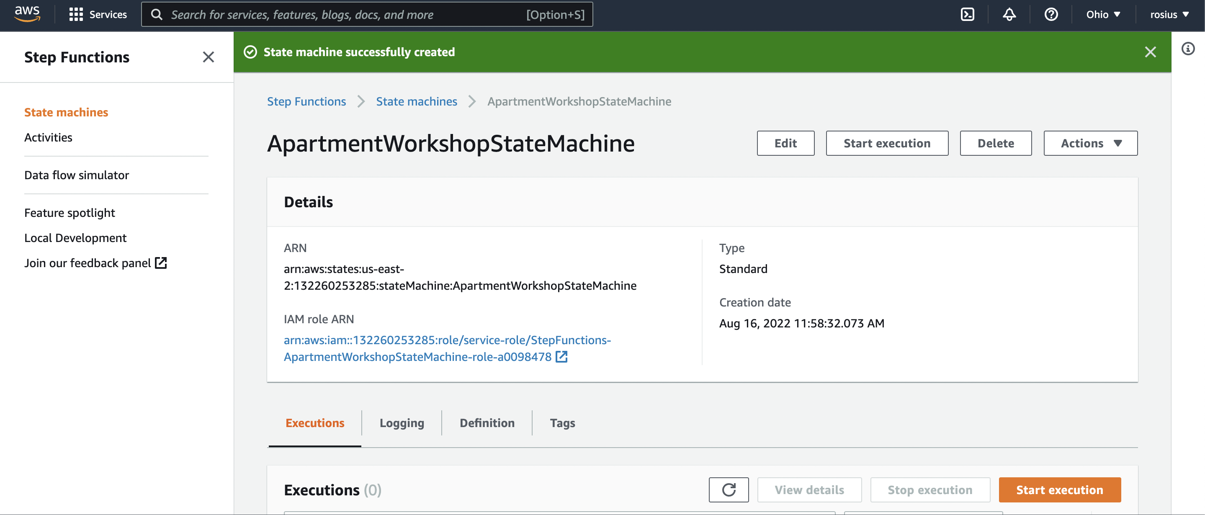
Task: Click the Step Functions sidebar title
Action: (x=77, y=57)
